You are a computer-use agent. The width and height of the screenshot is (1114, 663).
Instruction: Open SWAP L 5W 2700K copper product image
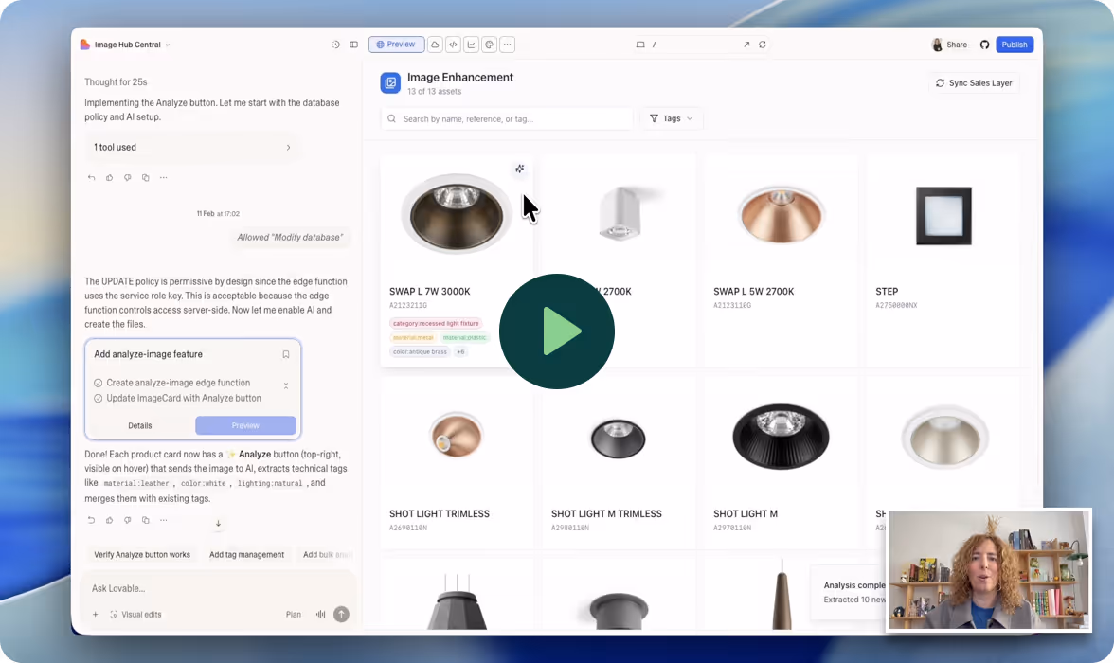pos(781,215)
